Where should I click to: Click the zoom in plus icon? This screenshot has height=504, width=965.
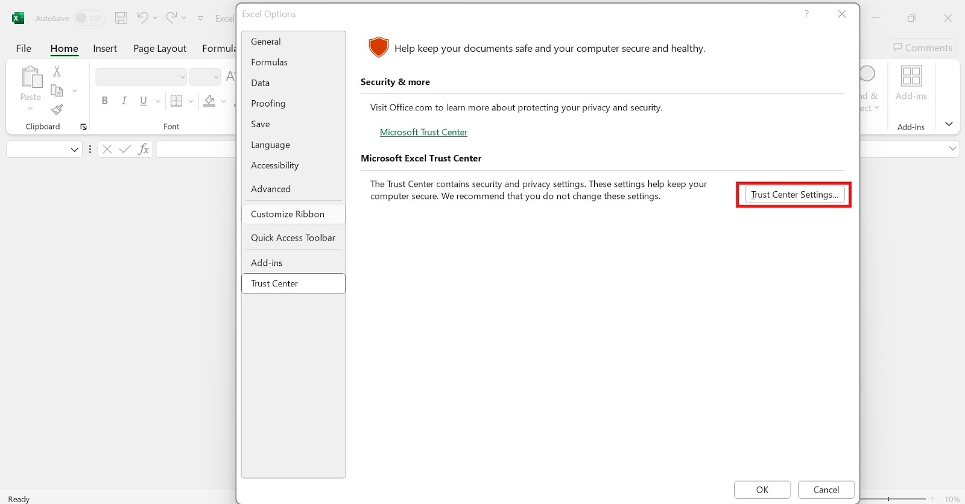pyautogui.click(x=932, y=499)
